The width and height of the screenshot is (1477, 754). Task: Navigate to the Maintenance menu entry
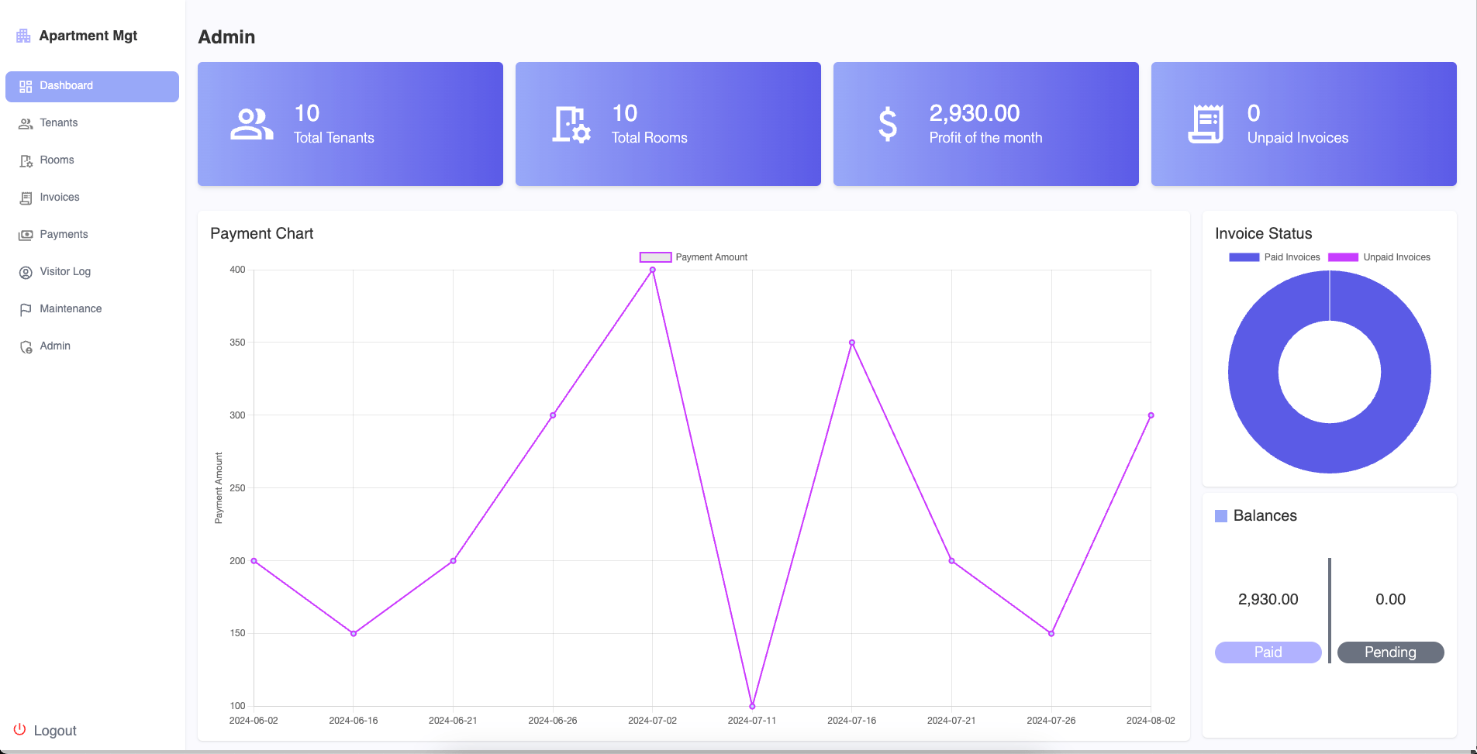pos(71,308)
